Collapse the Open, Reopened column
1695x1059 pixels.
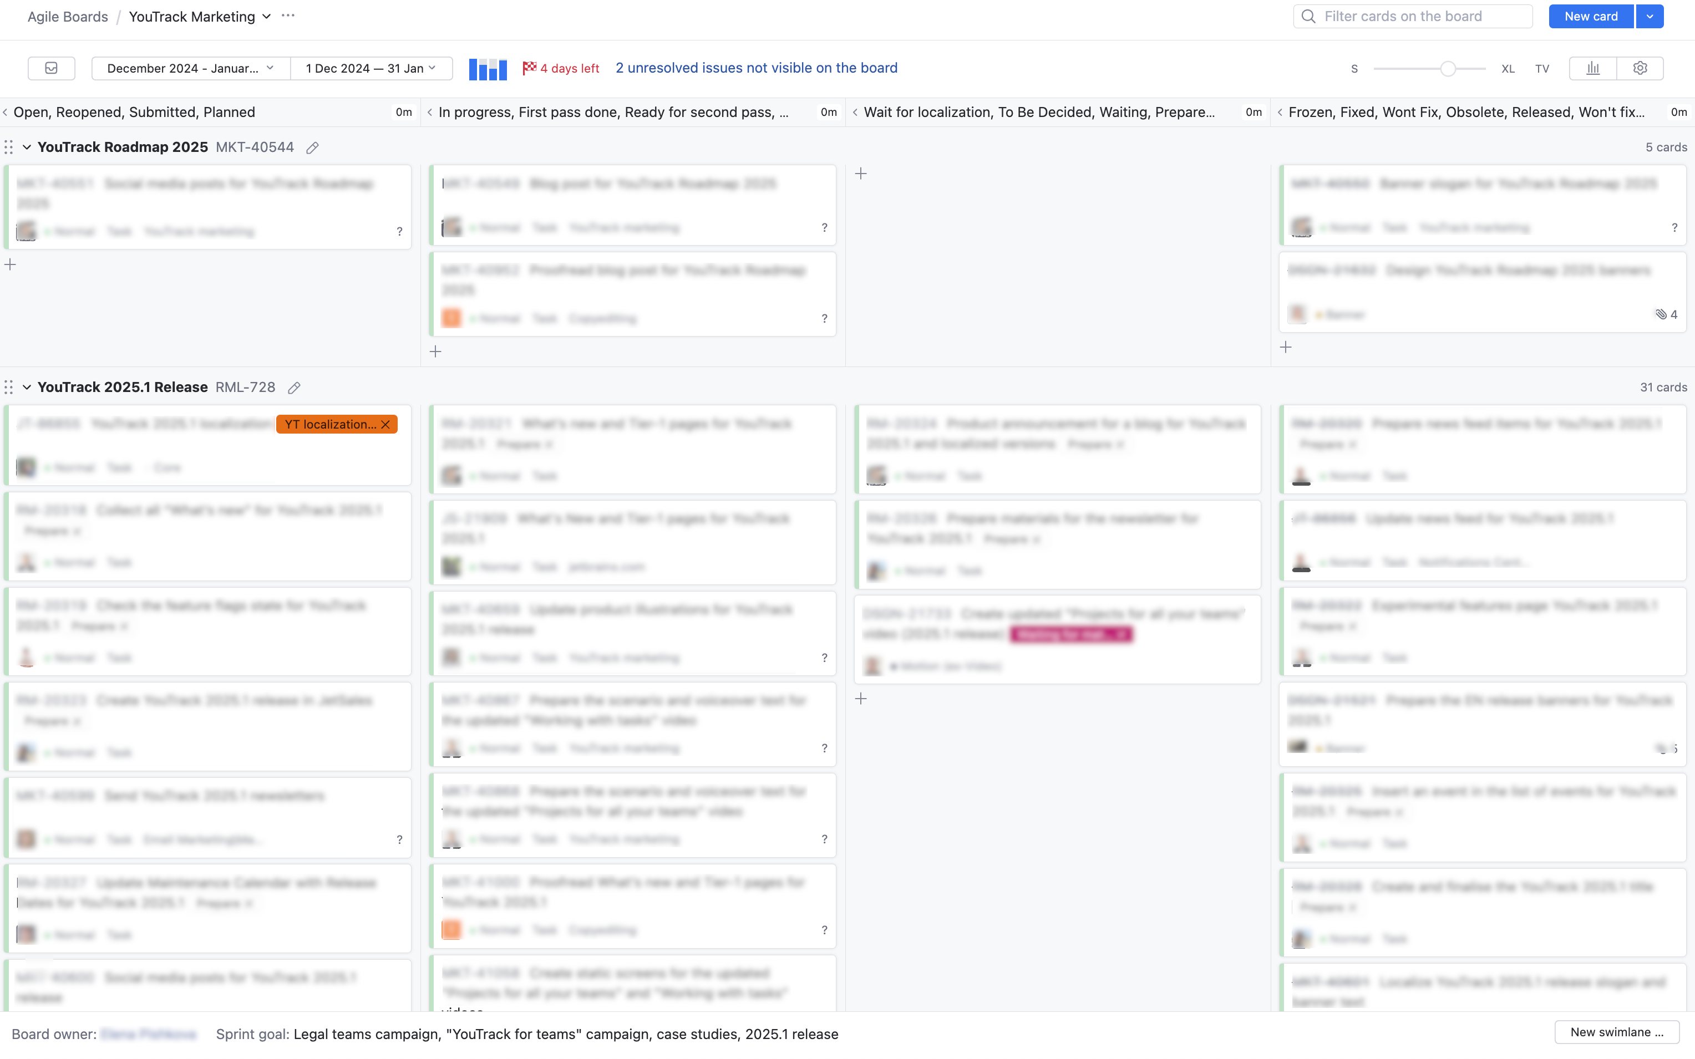[x=6, y=112]
